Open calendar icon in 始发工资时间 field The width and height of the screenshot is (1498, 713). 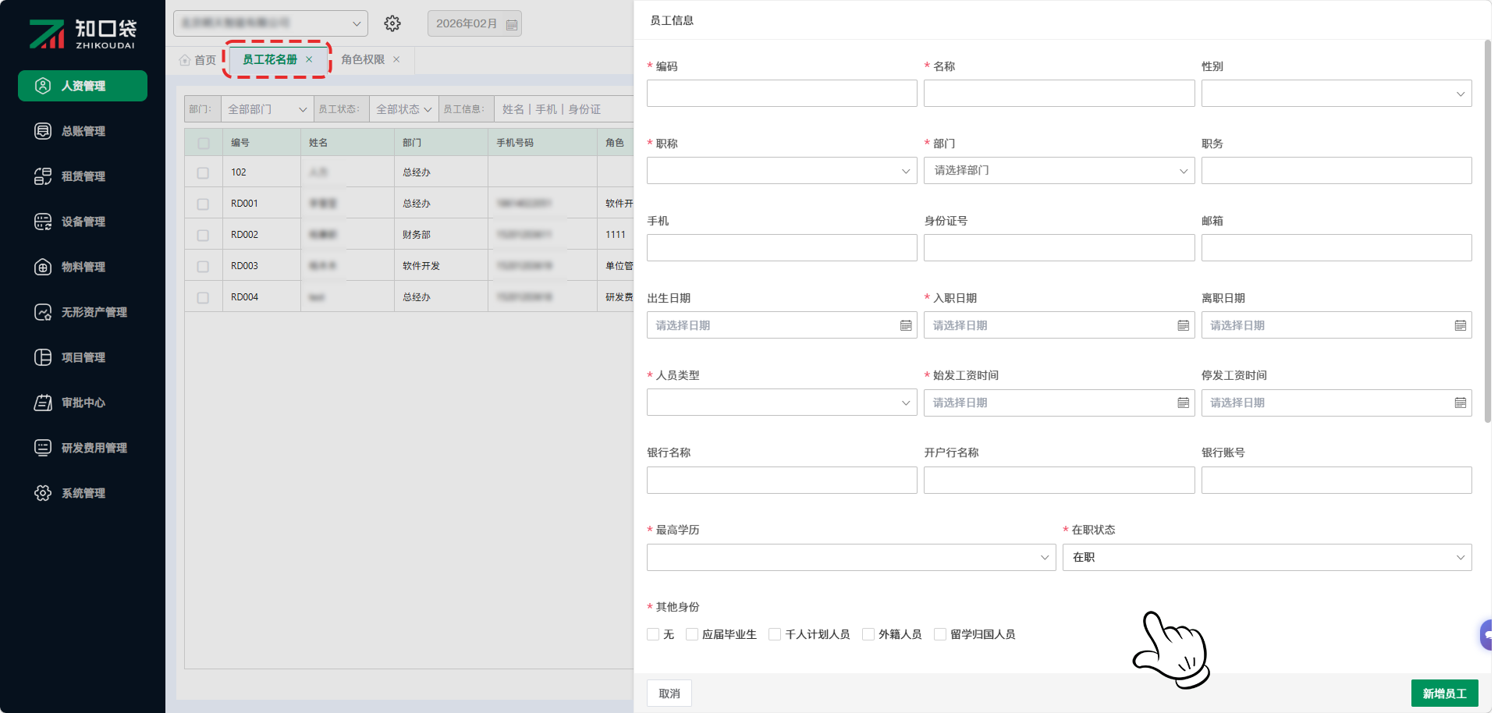(x=1184, y=403)
